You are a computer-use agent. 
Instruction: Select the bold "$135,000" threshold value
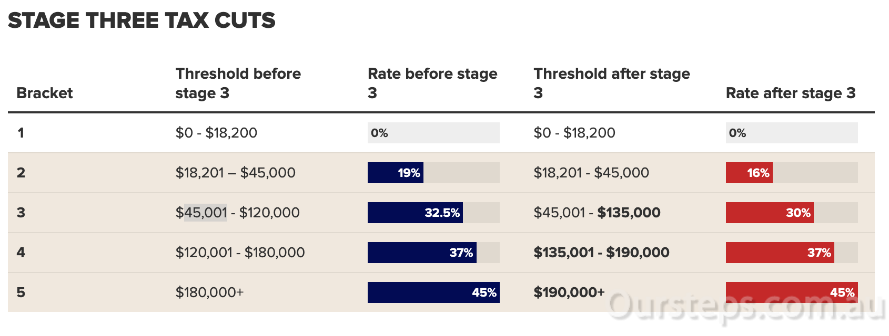tap(629, 213)
